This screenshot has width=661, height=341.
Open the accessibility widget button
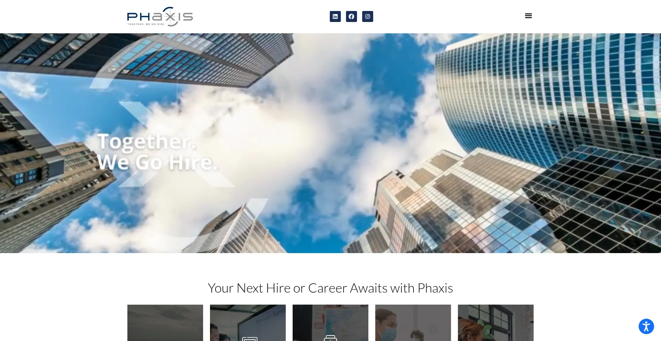[646, 326]
